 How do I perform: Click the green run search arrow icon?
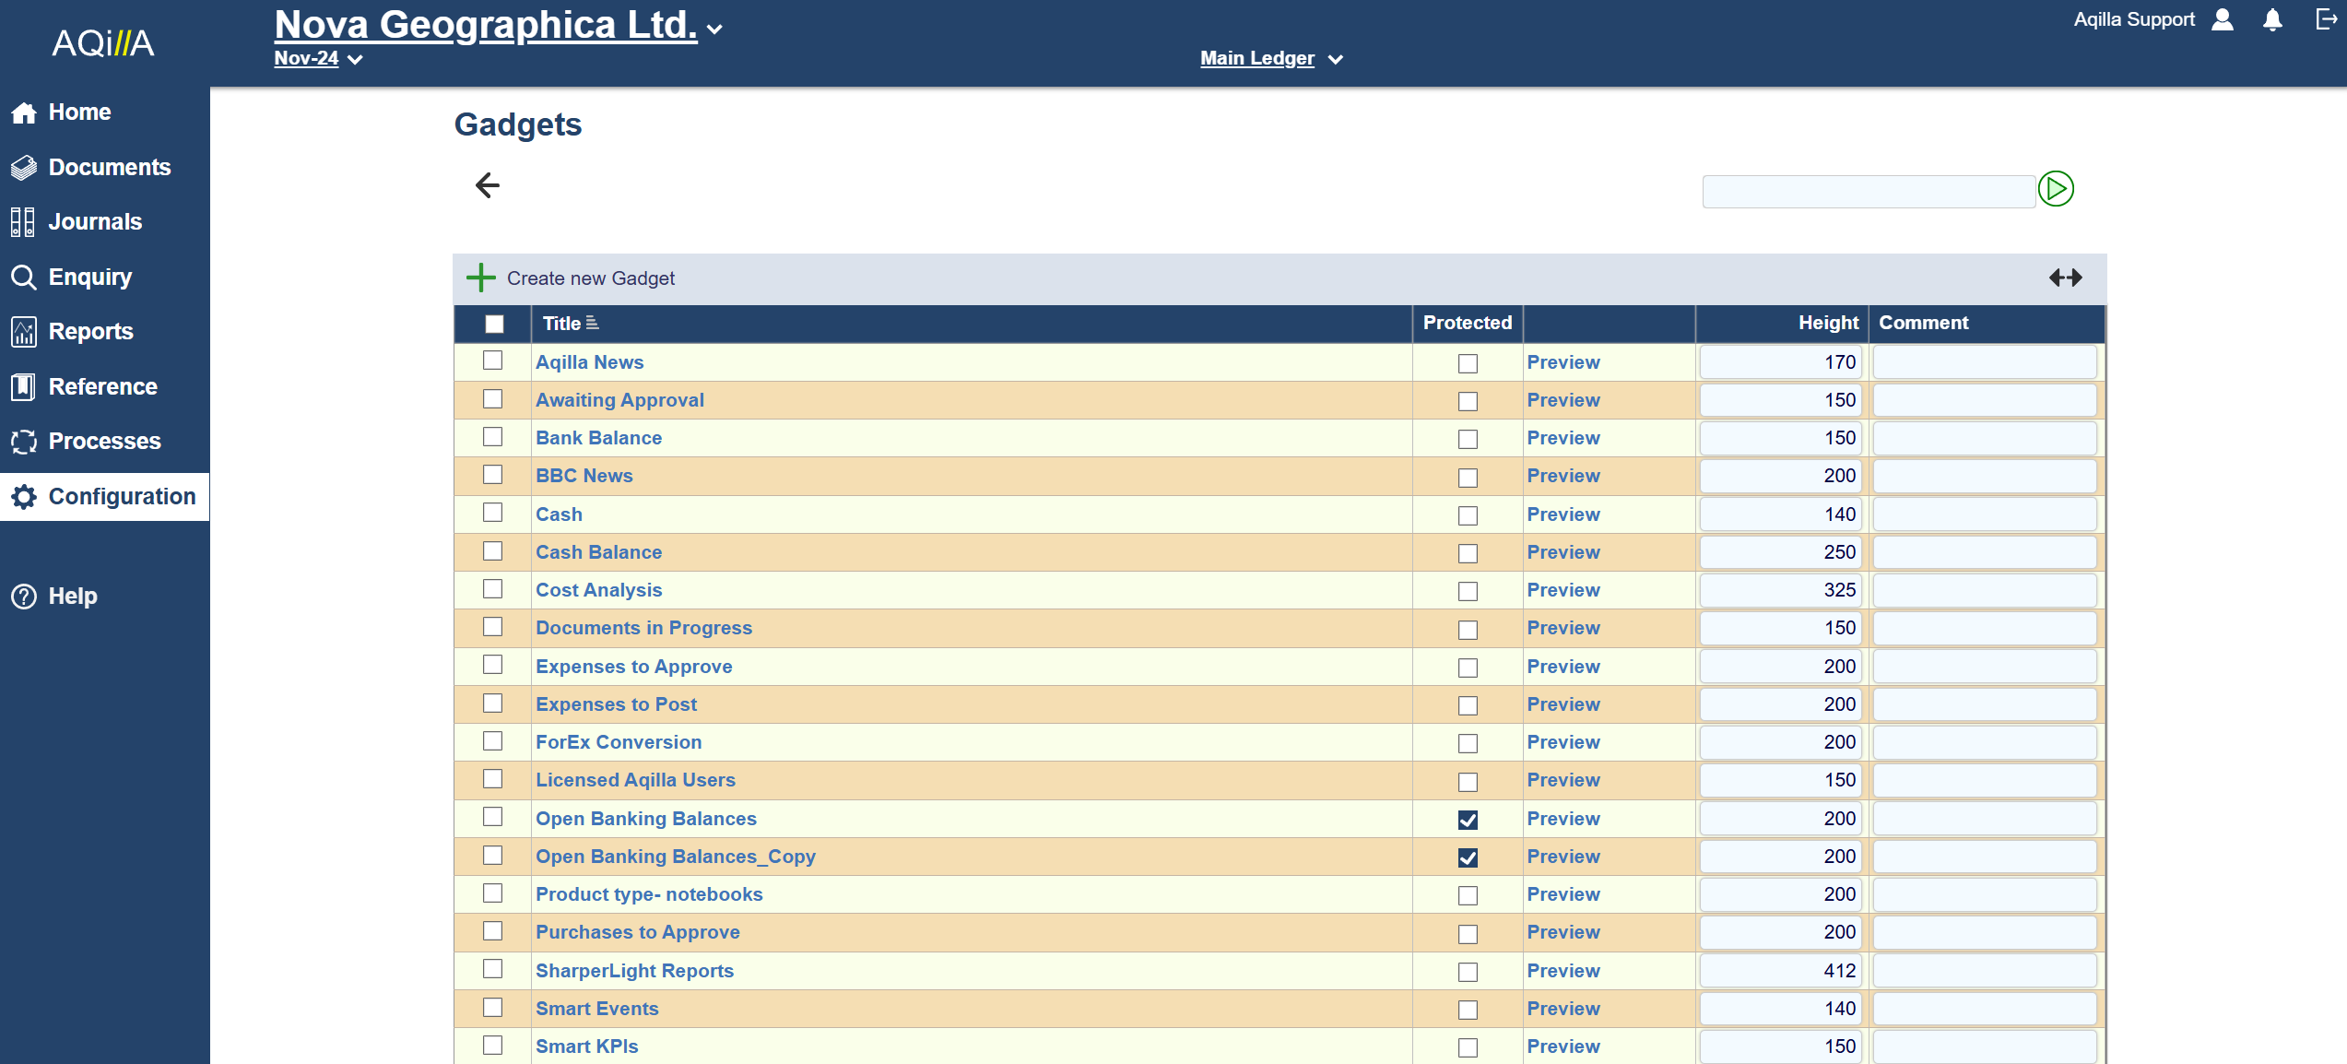[2055, 189]
